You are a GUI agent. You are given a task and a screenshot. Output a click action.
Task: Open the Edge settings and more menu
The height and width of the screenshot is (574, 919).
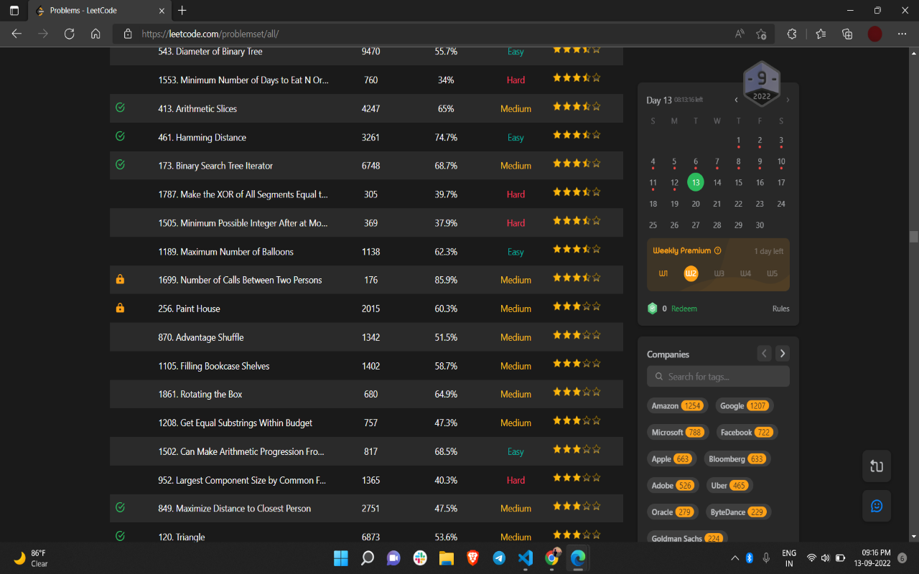[x=902, y=34]
